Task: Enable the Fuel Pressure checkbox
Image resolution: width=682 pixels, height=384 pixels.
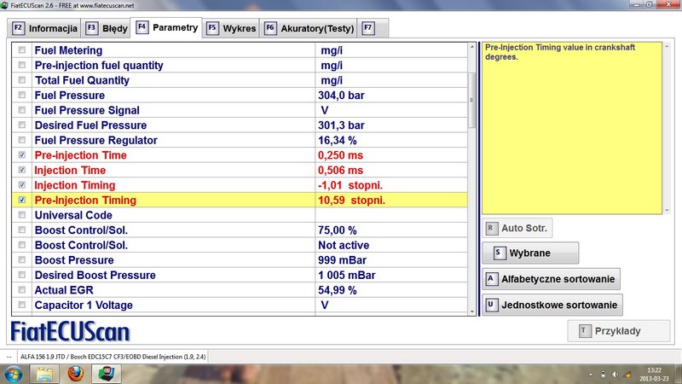Action: [22, 96]
